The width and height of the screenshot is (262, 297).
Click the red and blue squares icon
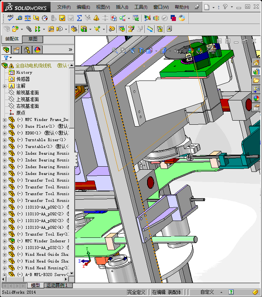click(x=173, y=18)
